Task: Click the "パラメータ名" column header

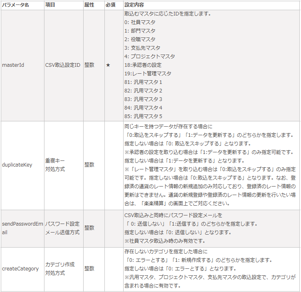Action: (15, 5)
